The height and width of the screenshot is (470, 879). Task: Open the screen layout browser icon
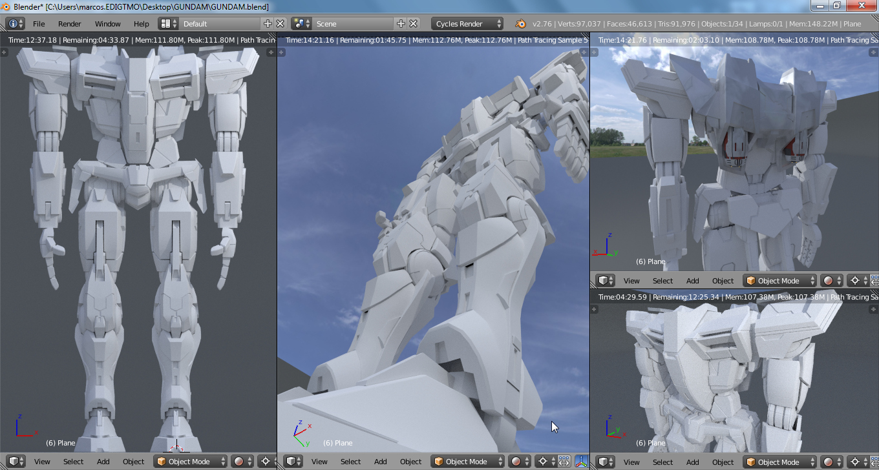(165, 24)
